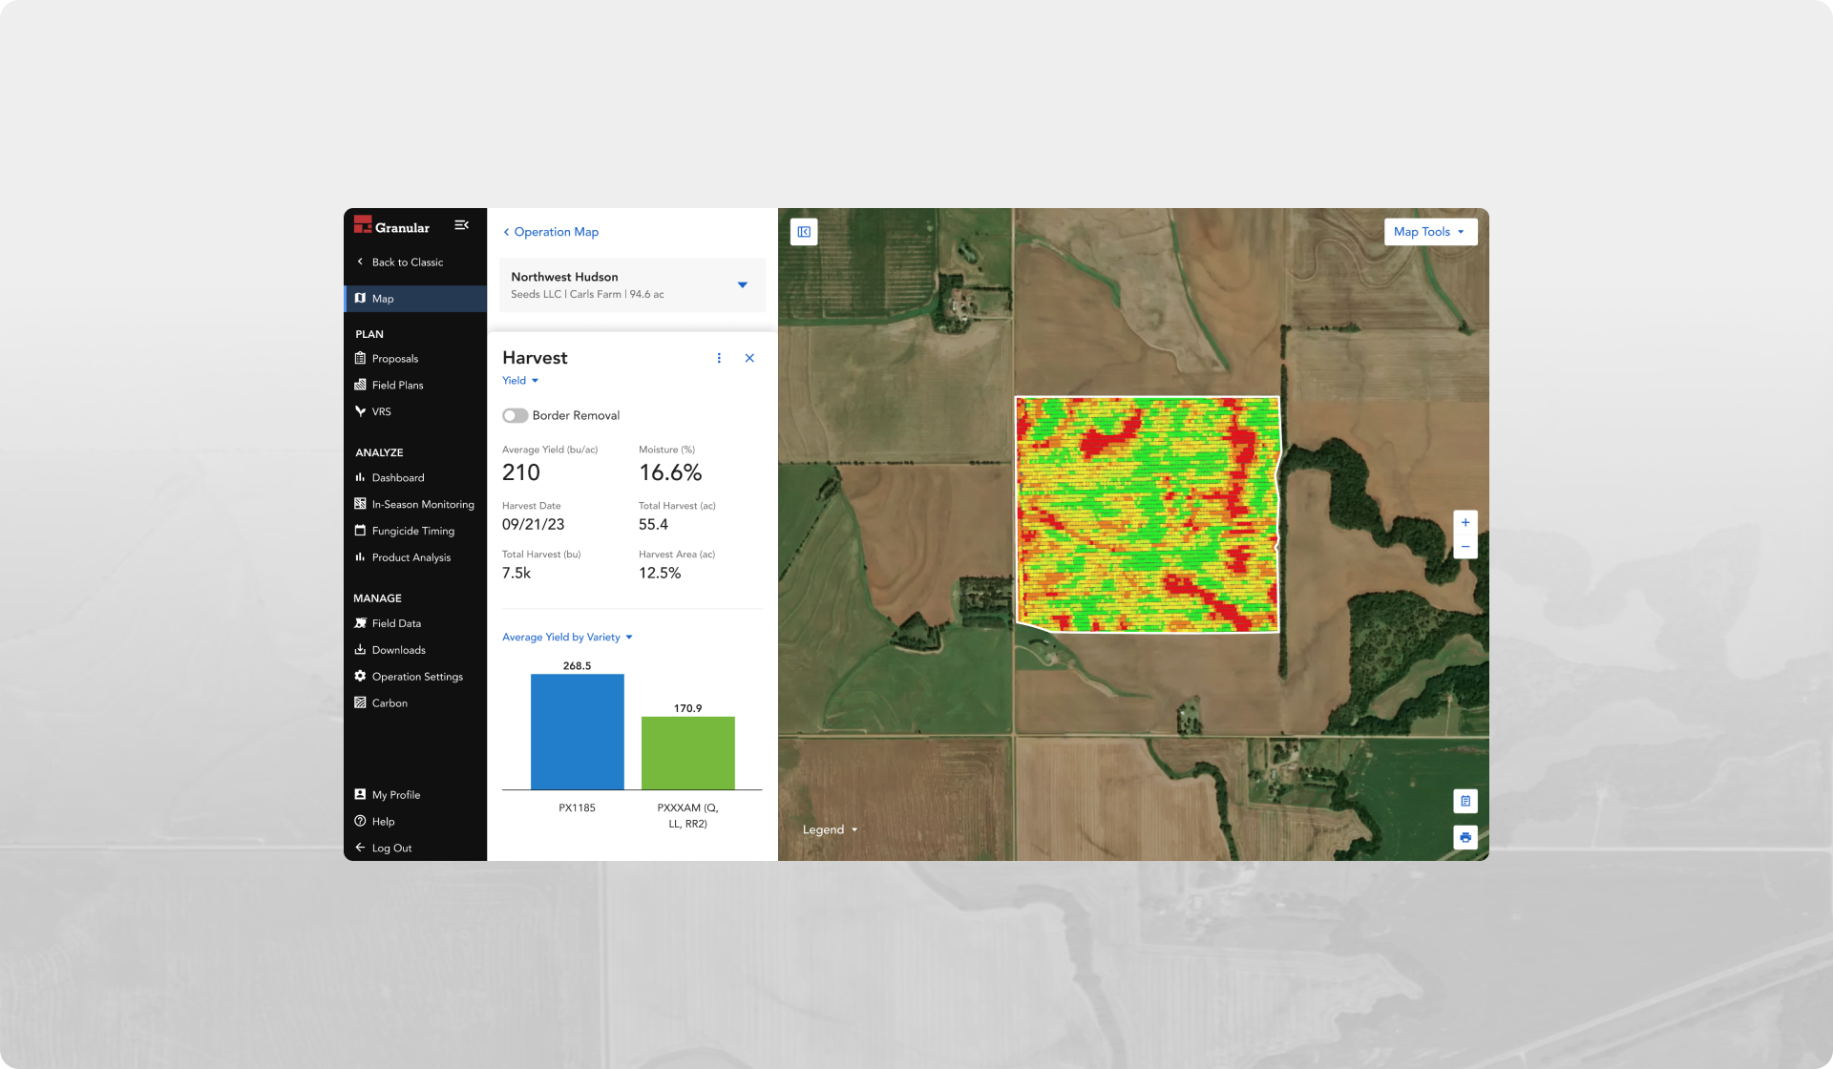Close the Harvest panel
This screenshot has height=1069, width=1833.
click(x=749, y=358)
